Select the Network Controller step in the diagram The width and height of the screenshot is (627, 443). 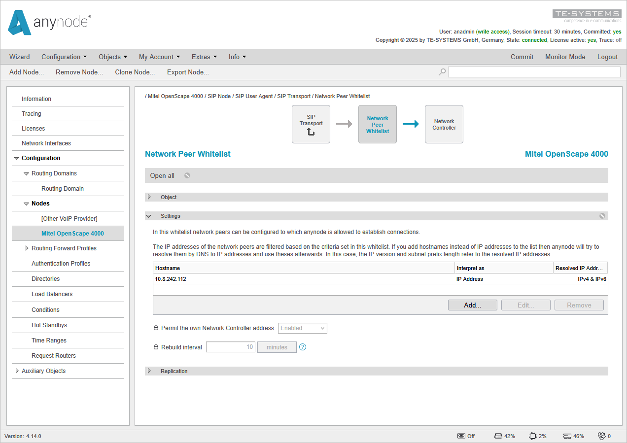[444, 124]
